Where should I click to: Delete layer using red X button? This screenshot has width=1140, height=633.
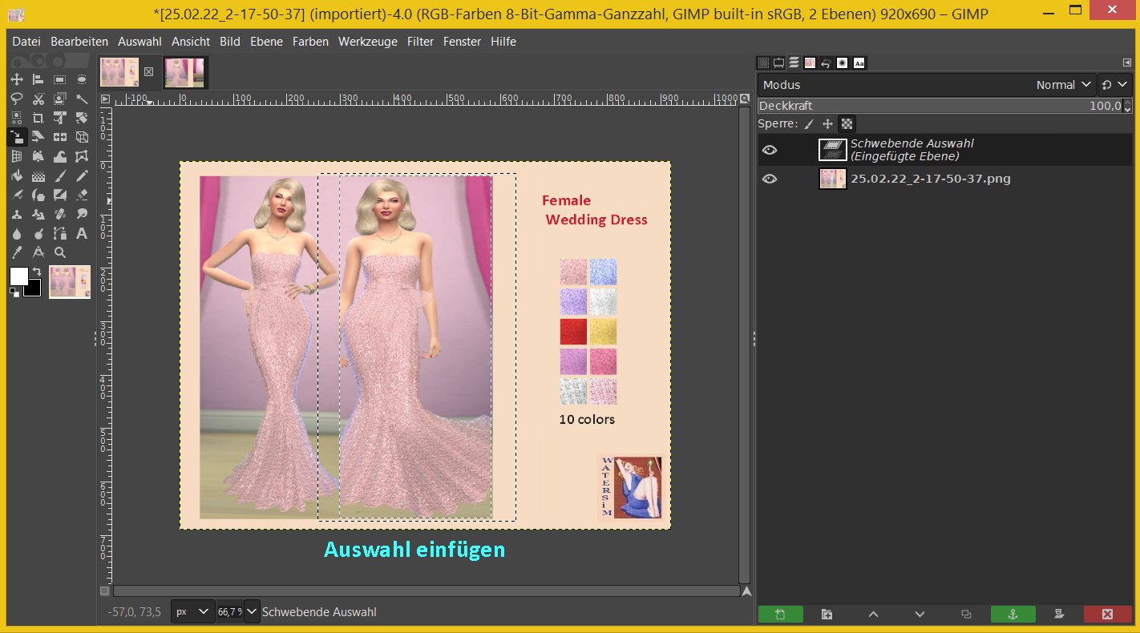coord(1107,615)
